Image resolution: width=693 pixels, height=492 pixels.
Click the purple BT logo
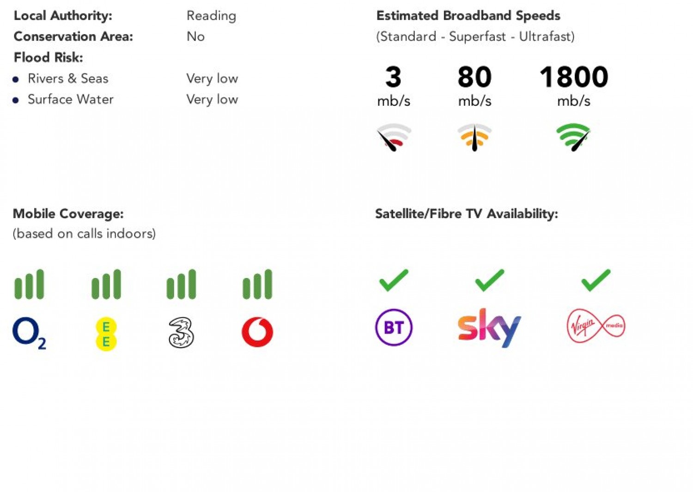coord(394,328)
